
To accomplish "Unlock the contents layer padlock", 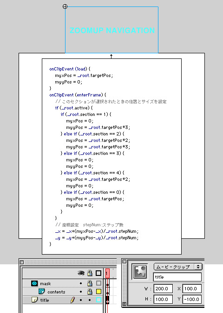I will [x=90, y=292].
